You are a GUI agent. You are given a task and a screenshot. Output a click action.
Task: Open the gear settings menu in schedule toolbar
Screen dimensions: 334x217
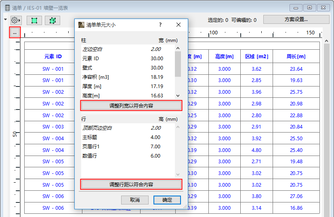16,21
